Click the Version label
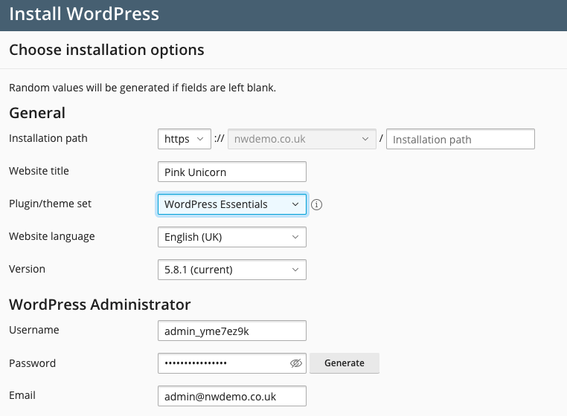The width and height of the screenshot is (567, 416). (x=27, y=269)
